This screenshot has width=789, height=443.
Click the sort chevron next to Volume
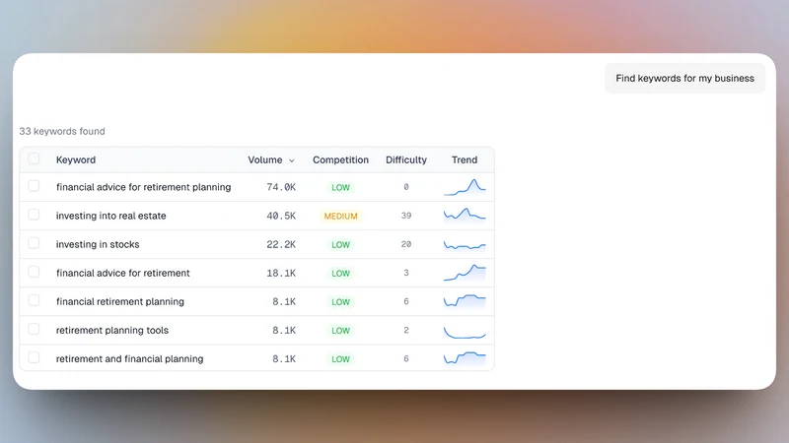click(291, 160)
